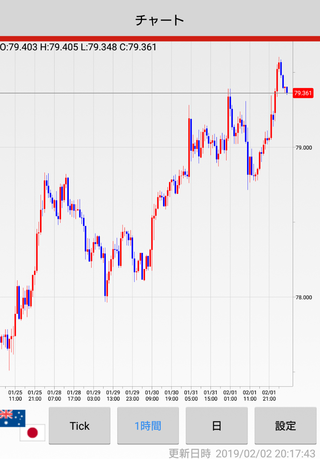Select the 01/31 05:00 time marker
The height and width of the screenshot is (459, 320).
click(x=191, y=395)
